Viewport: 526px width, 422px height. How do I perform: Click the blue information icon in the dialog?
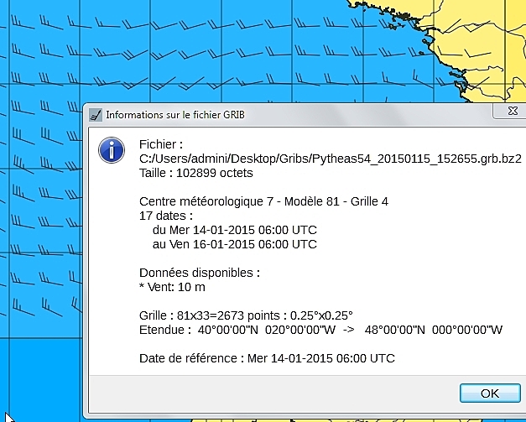coord(112,150)
